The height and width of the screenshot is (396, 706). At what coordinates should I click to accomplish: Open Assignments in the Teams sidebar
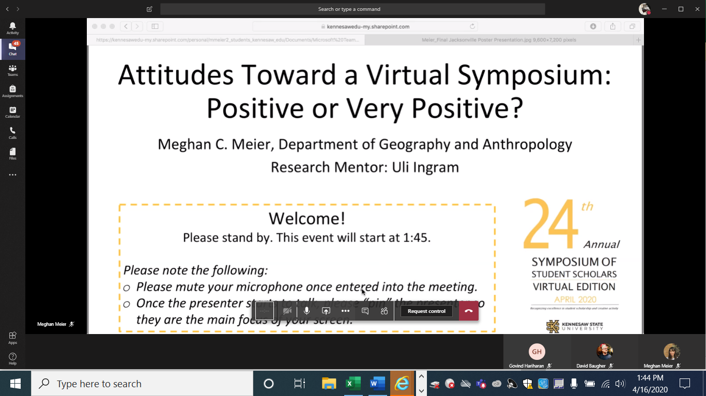pos(12,91)
